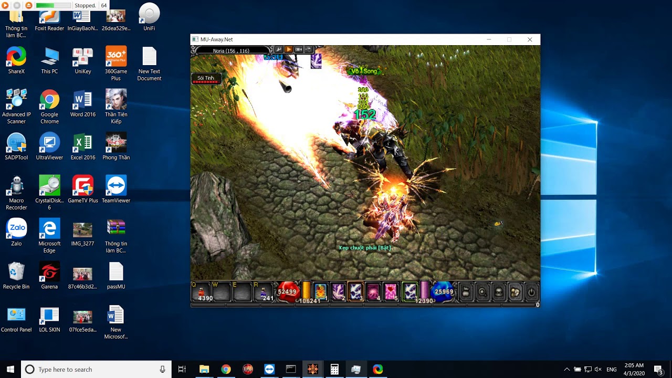
Task: Open the inventory bag icon
Action: pos(465,292)
